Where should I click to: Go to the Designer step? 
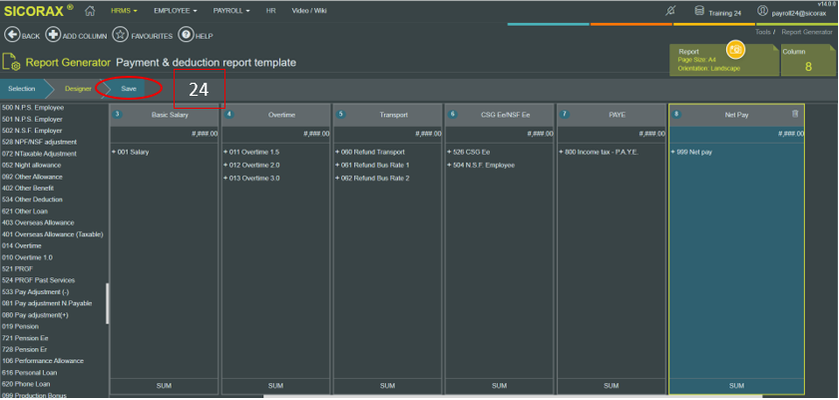[78, 89]
